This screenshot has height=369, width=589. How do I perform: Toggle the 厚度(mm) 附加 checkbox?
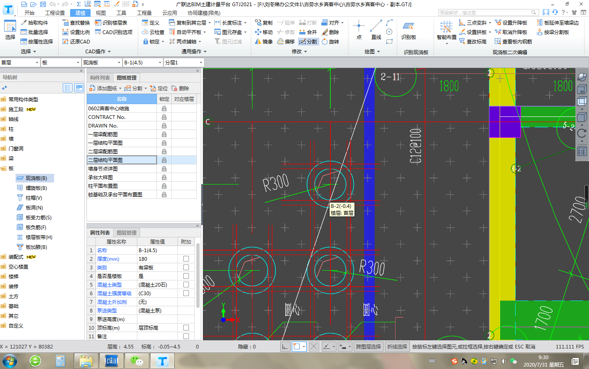click(186, 259)
